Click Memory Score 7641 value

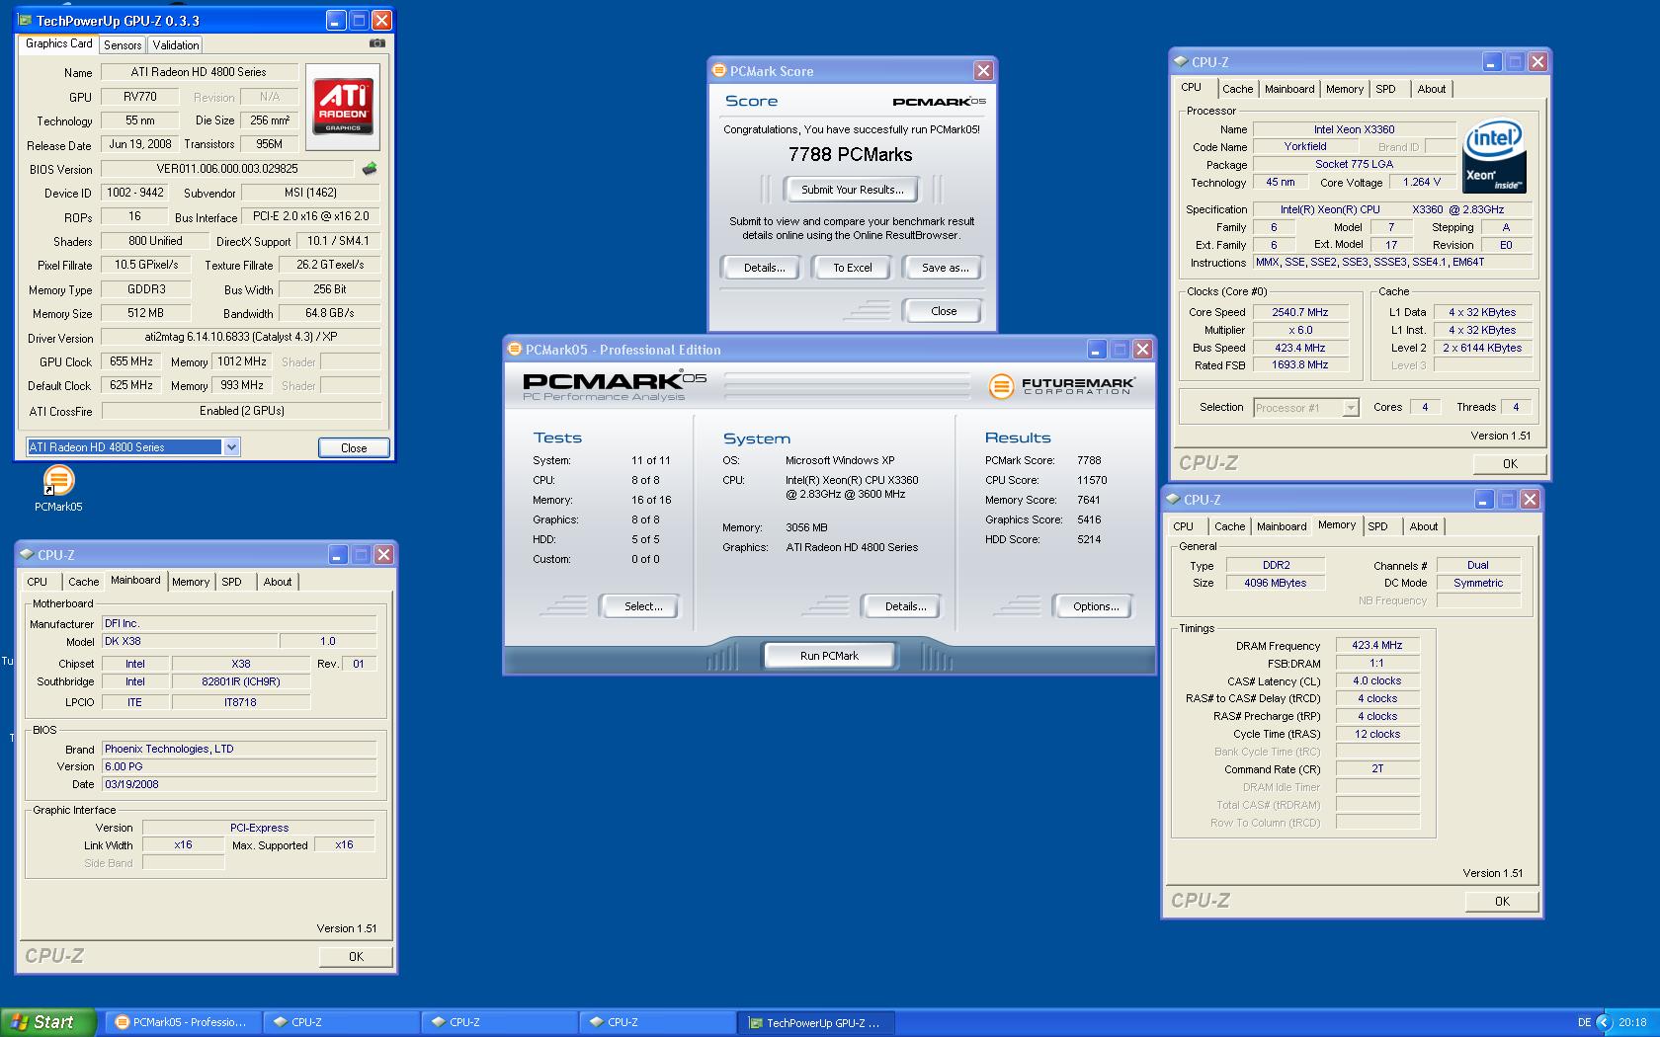[1089, 500]
